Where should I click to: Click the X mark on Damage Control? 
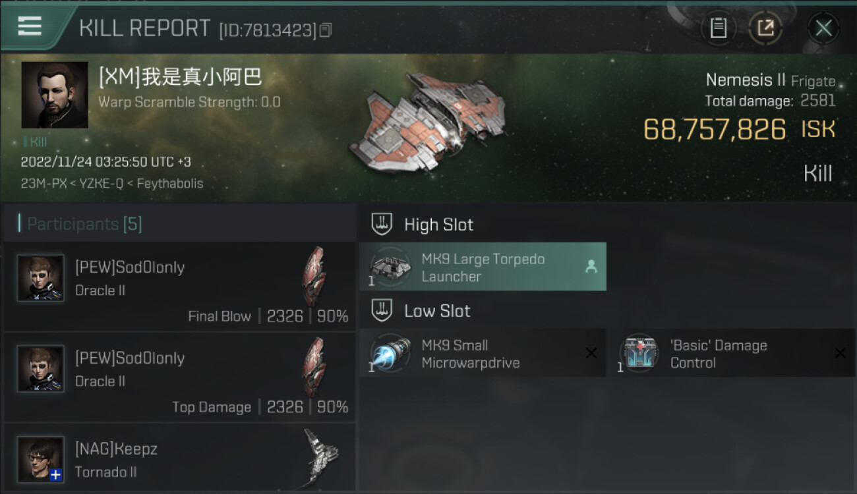click(x=840, y=354)
